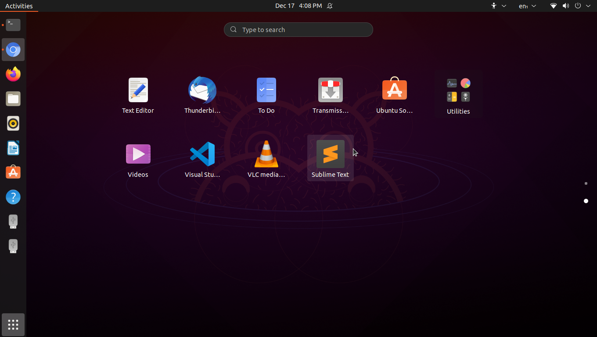597x337 pixels.
Task: Launch the Text Editor app
Action: tap(138, 90)
